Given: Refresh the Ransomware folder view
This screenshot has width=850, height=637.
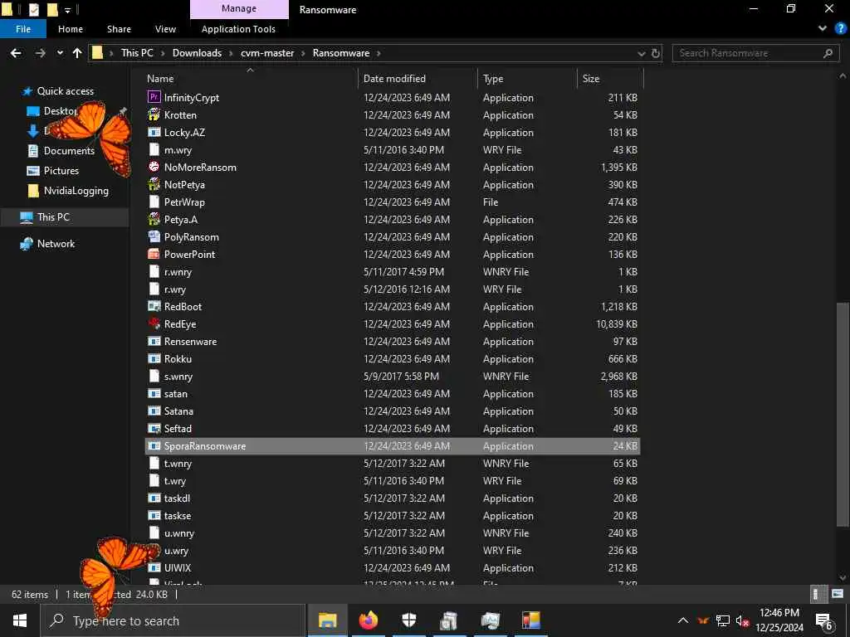Looking at the screenshot, I should coord(656,53).
